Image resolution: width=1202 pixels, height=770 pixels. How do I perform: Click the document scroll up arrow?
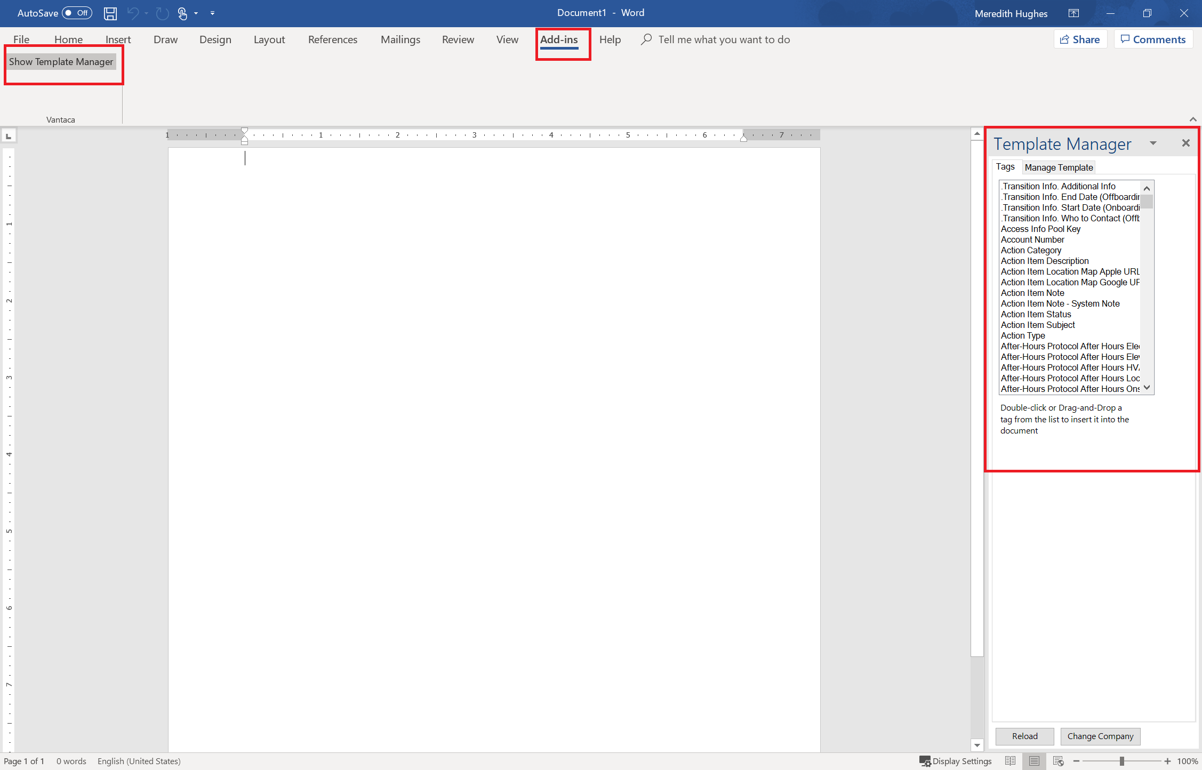pos(977,134)
